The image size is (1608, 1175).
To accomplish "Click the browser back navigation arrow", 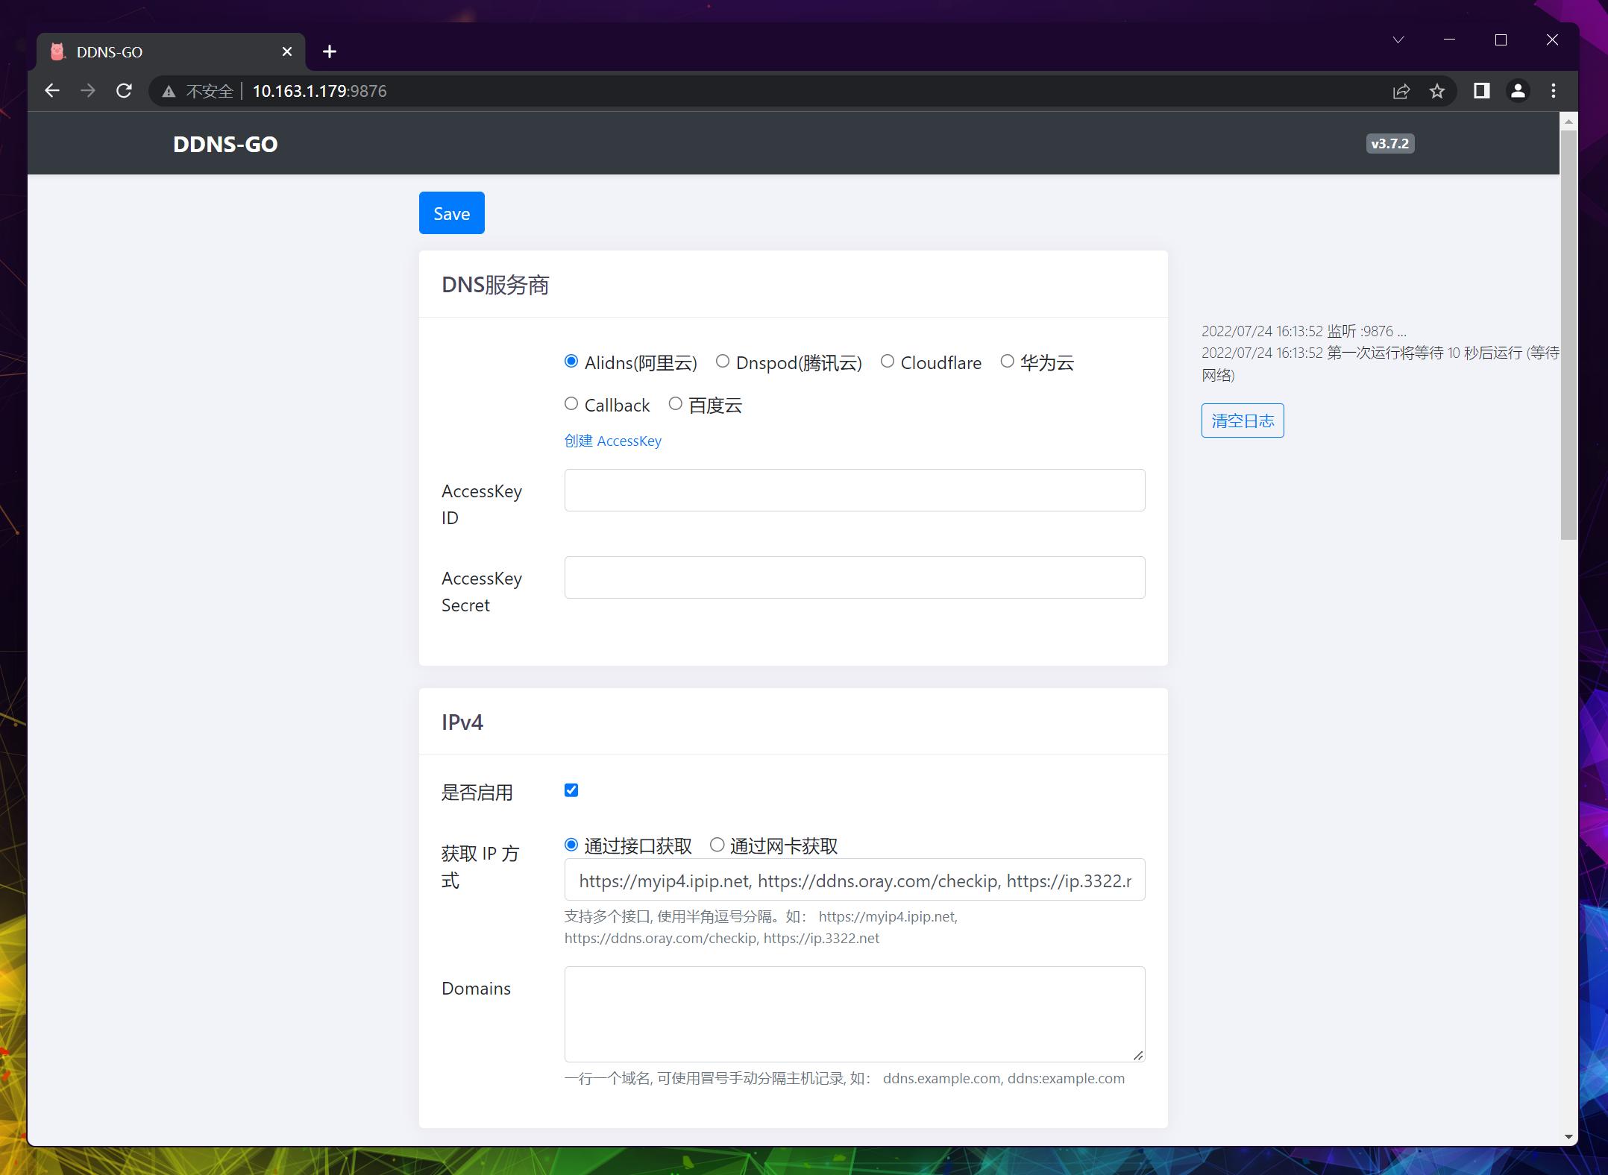I will pos(52,90).
